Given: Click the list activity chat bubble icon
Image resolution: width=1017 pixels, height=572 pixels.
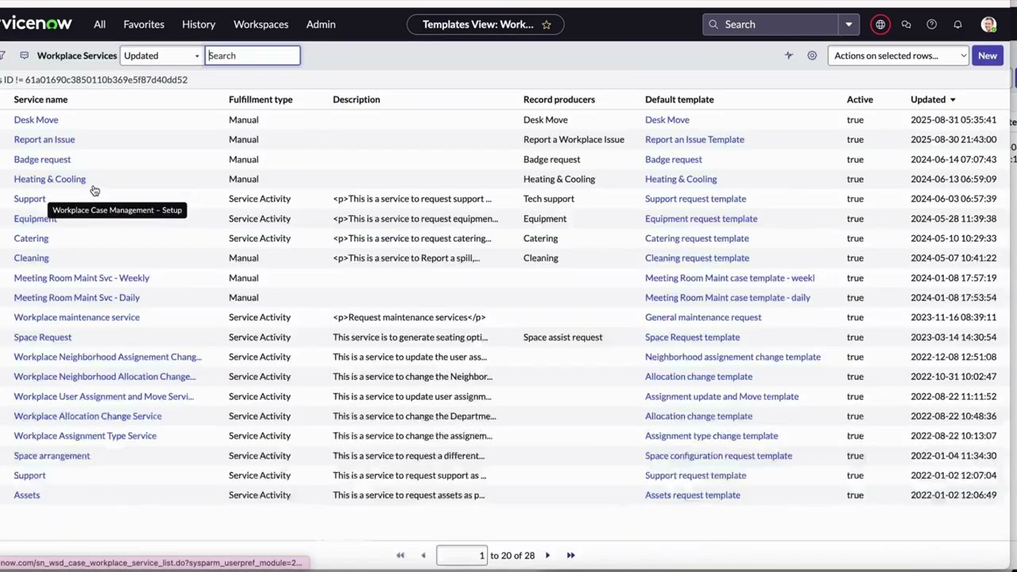Looking at the screenshot, I should click(x=25, y=55).
